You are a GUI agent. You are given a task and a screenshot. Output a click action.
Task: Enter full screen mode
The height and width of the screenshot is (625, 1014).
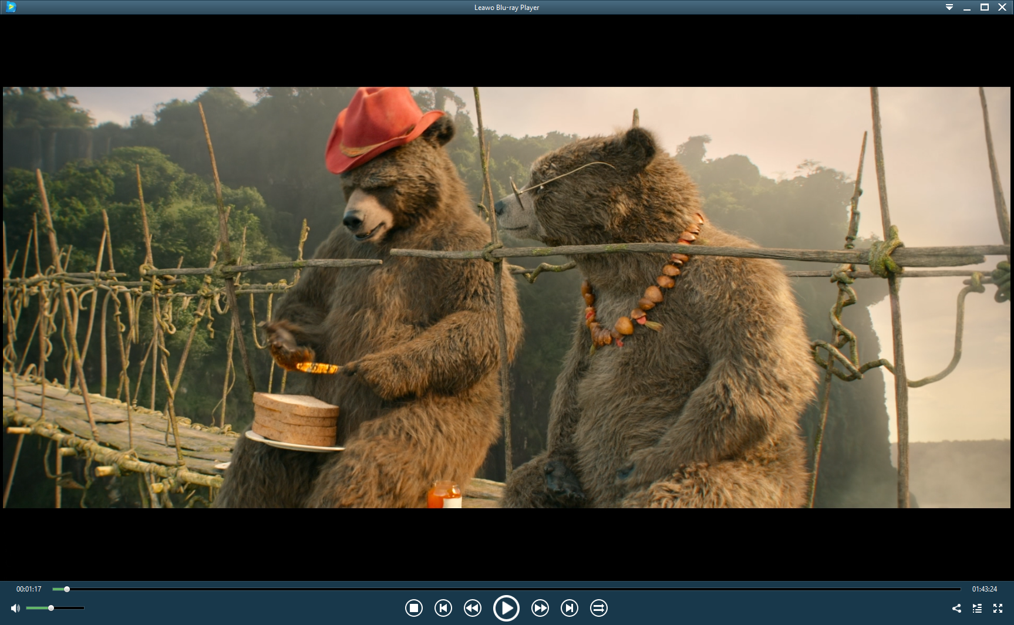click(998, 609)
